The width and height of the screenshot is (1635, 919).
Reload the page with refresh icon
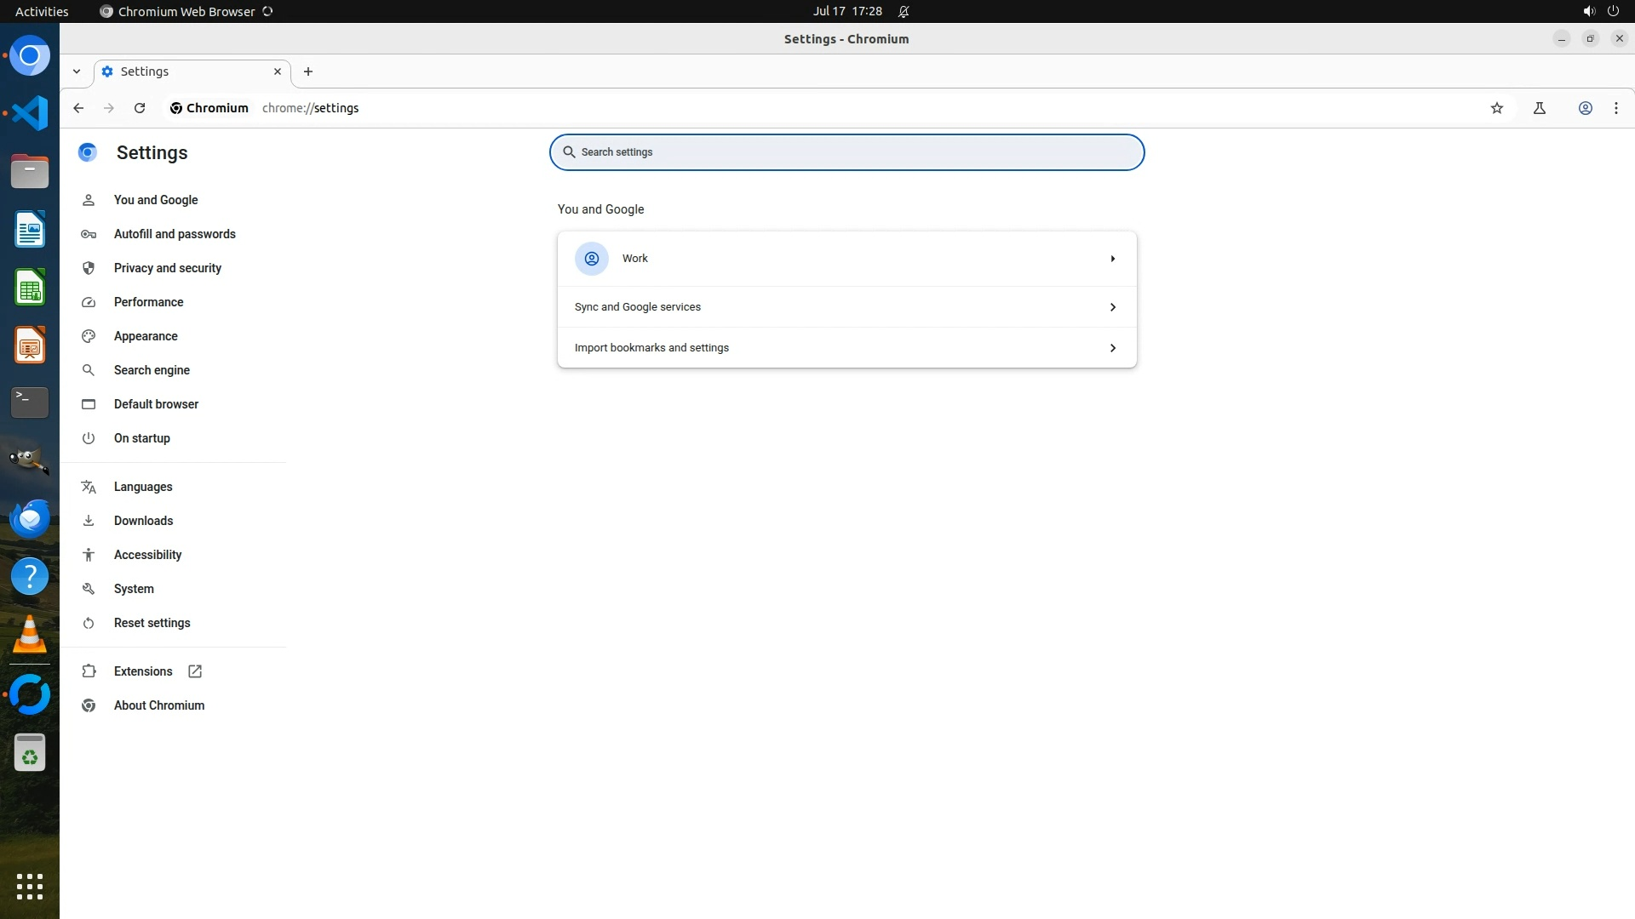140,108
